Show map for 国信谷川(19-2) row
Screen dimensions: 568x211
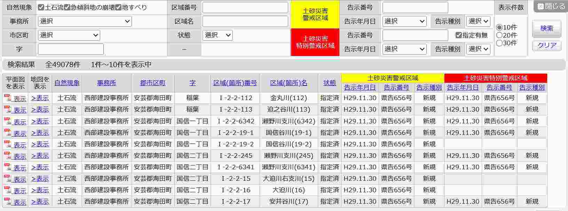40,145
